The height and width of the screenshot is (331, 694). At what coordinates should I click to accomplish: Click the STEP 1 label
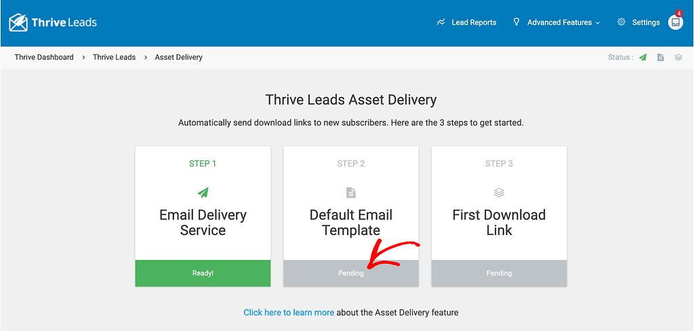203,164
